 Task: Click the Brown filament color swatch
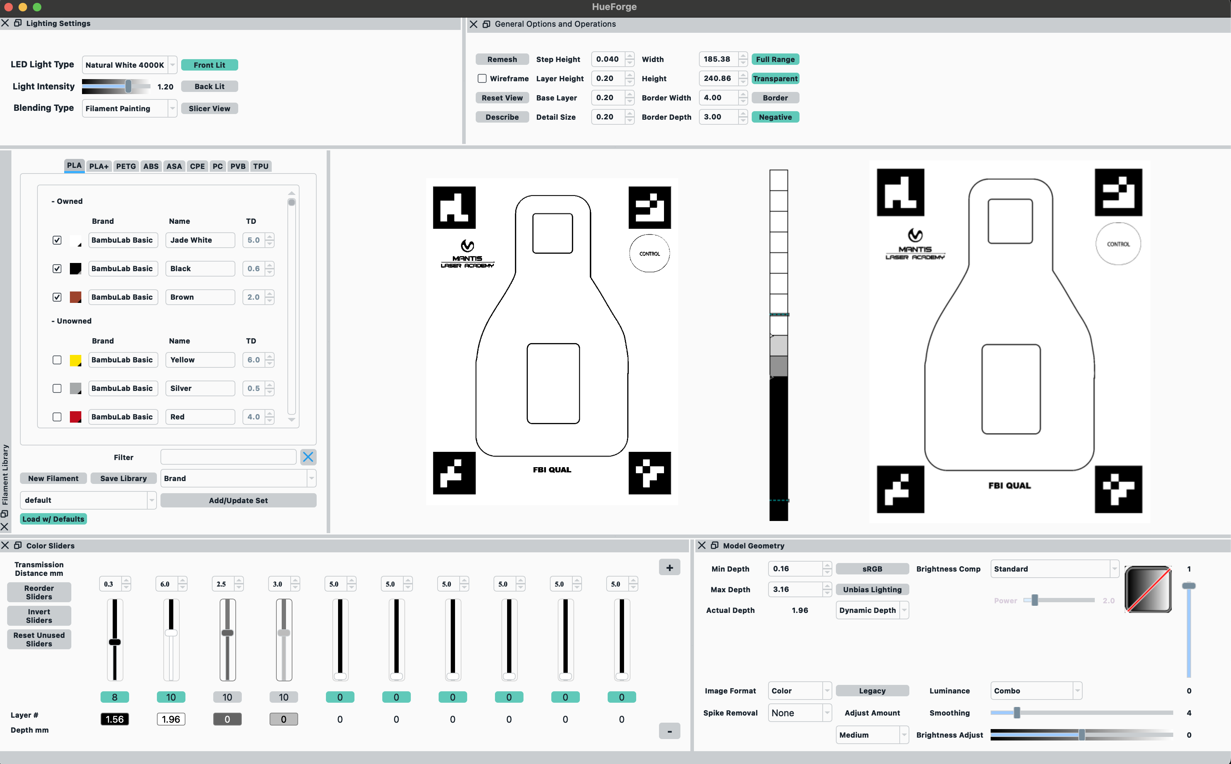tap(75, 297)
